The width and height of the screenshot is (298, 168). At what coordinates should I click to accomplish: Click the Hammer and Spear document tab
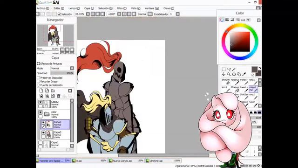54,161
